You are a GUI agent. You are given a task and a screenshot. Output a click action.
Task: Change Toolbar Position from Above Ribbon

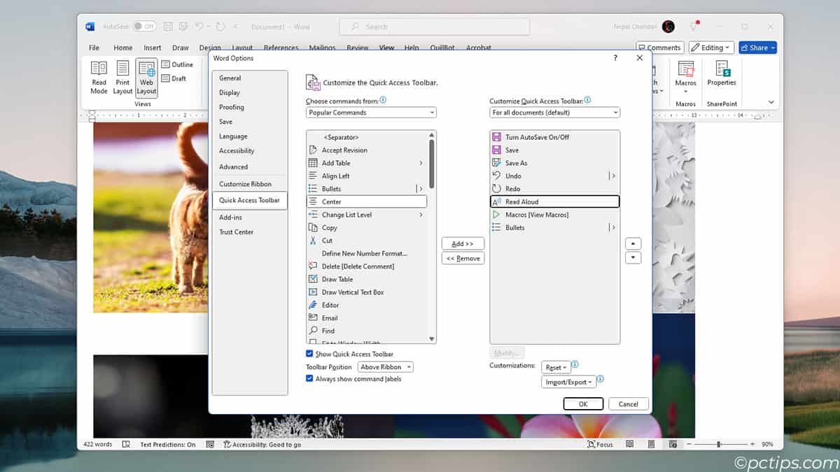pyautogui.click(x=385, y=366)
